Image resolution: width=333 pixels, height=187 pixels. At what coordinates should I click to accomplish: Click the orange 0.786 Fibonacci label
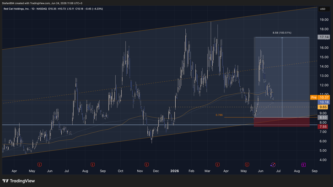pos(219,115)
